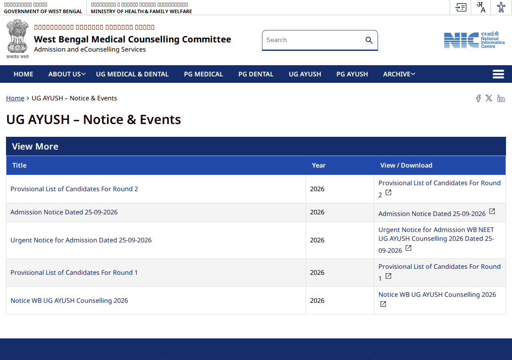The image size is (512, 360).
Task: Open UG MEDICAL & DENTAL menu
Action: tap(132, 74)
